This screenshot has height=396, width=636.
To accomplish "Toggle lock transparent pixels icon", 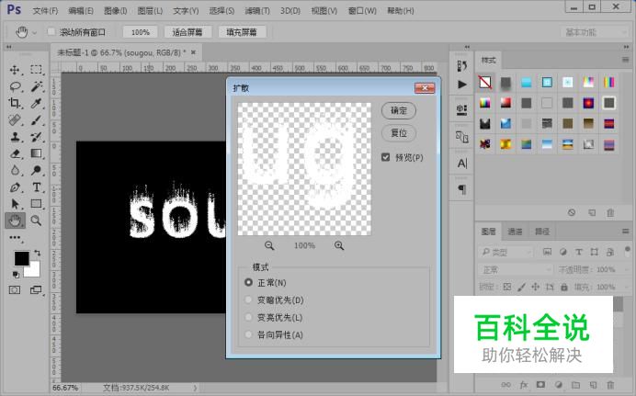I will tap(507, 287).
